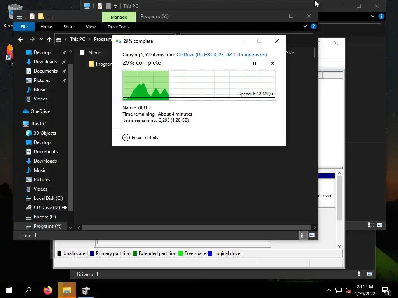Open Music under This PC
Viewport: 398px width, 298px height.
pos(40,171)
